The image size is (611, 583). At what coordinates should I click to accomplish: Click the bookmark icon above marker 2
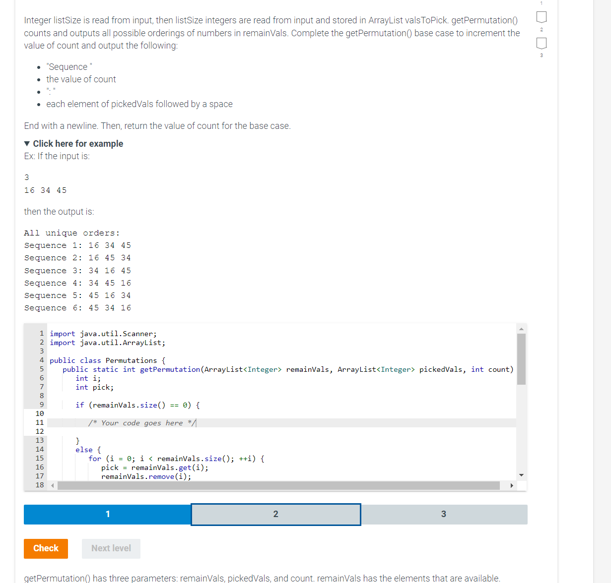point(541,17)
